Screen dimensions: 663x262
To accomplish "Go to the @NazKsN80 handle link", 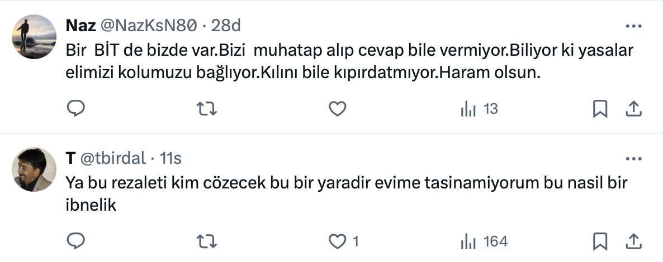I will [x=148, y=25].
